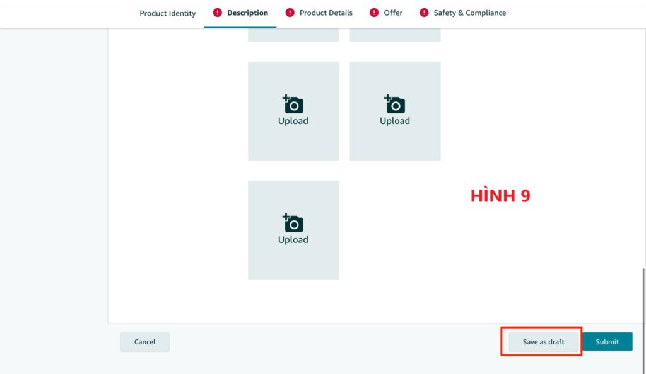Click the partially visible top-left image tile
Screen dimensions: 646x374
pyautogui.click(x=293, y=35)
